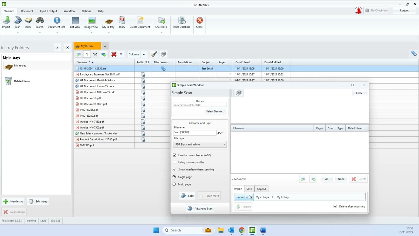
Task: Click the scanner icon next to brush in in-tray toolbar
Action: click(164, 54)
